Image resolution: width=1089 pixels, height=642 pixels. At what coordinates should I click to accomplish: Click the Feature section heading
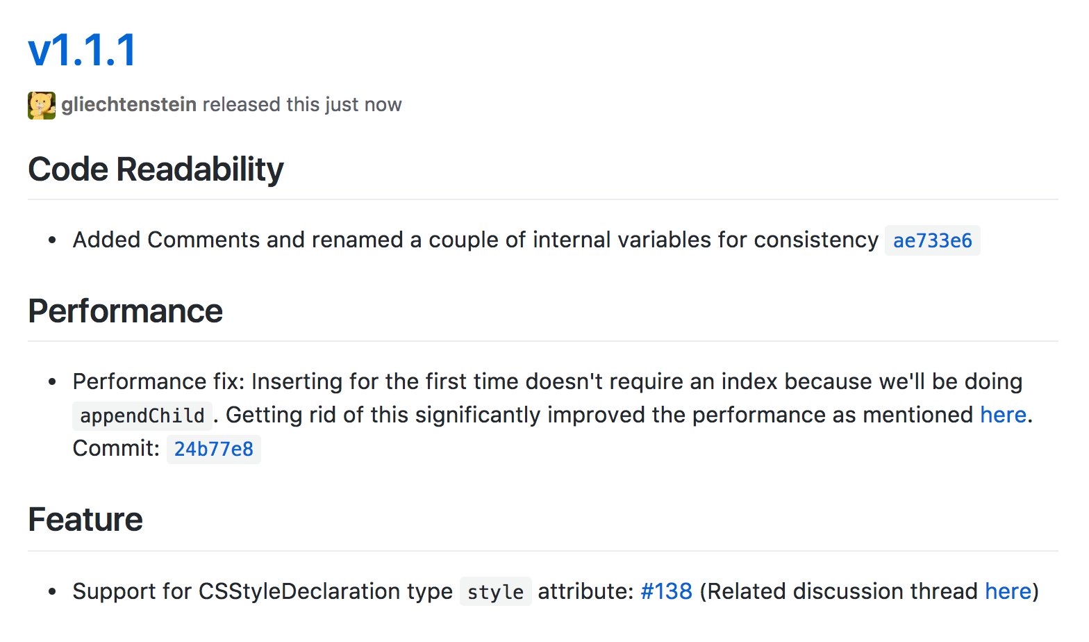tap(85, 520)
